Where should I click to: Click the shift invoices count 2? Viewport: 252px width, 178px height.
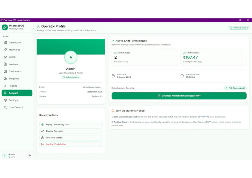point(115,57)
